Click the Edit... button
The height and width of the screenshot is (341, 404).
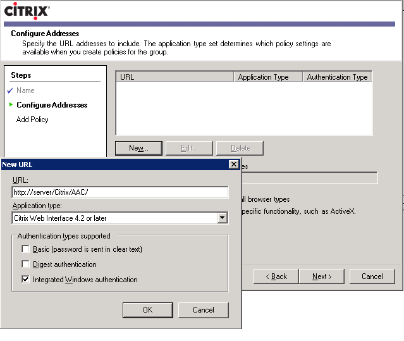[x=190, y=148]
